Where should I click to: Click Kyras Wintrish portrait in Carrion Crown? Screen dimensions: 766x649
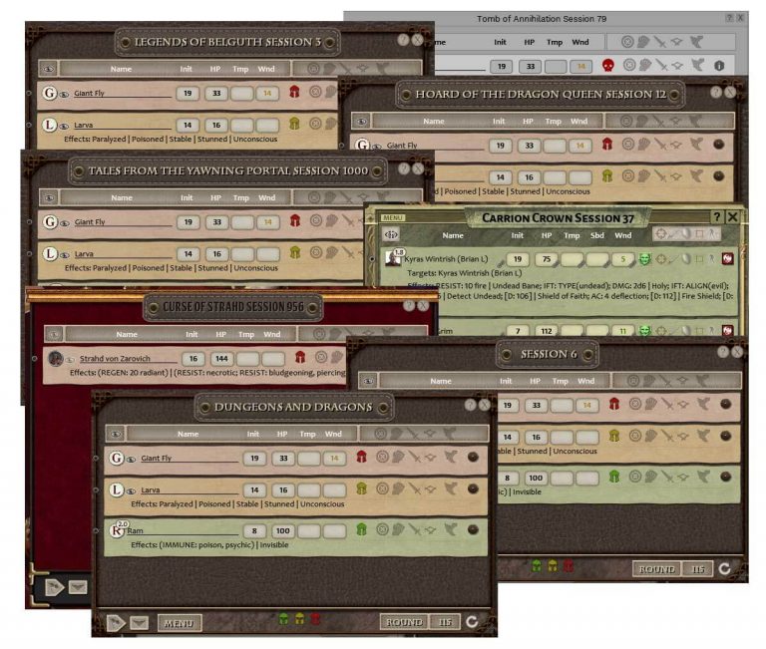(393, 257)
